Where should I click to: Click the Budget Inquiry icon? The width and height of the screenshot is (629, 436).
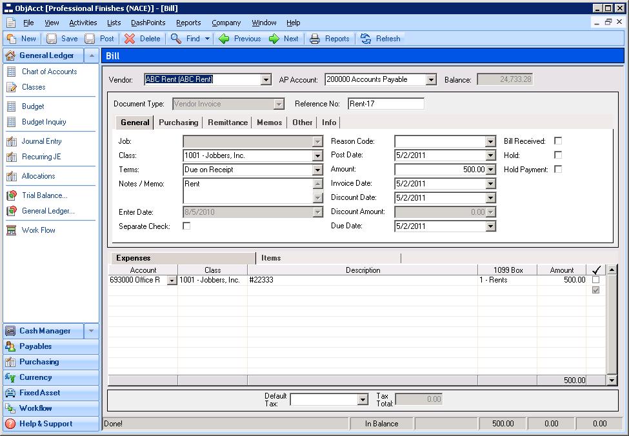pos(12,122)
